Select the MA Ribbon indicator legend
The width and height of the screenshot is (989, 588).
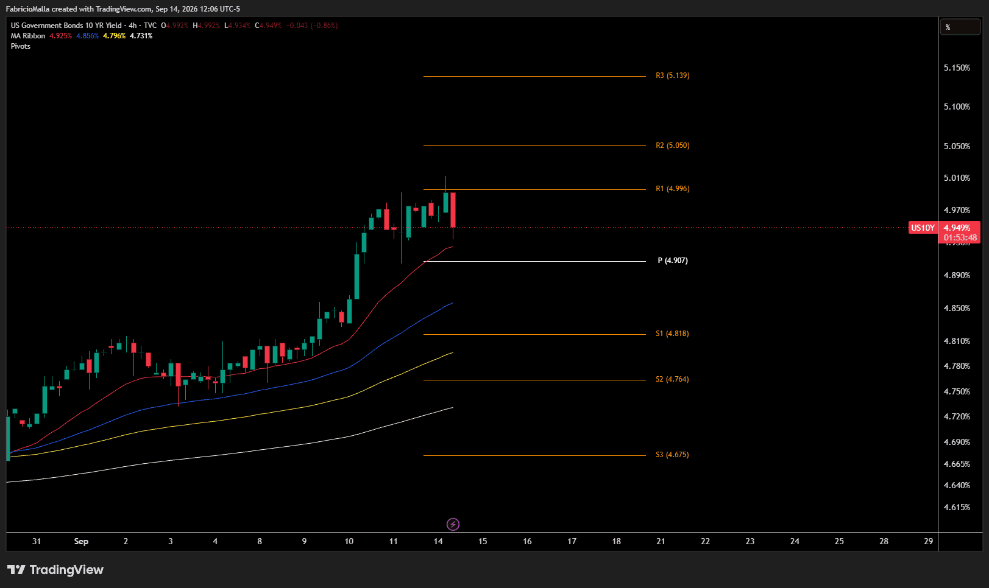tap(28, 36)
